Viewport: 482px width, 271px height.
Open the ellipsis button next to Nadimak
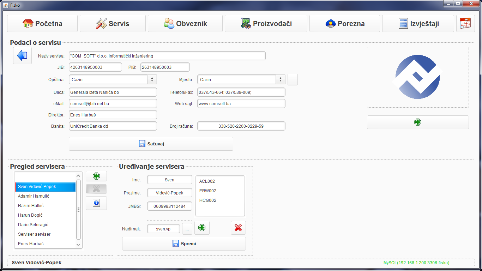pyautogui.click(x=187, y=229)
